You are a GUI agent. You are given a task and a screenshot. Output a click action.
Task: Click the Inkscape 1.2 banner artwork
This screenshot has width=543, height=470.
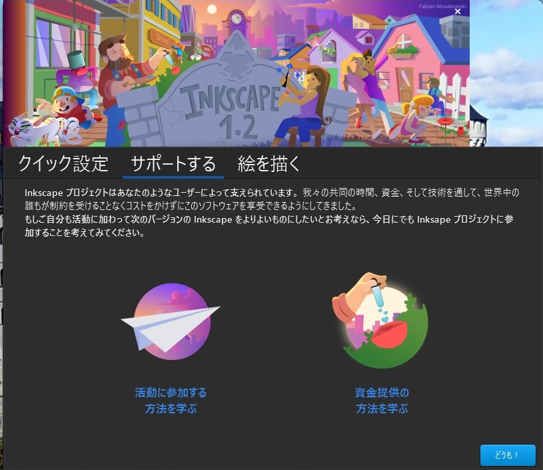pos(236,73)
